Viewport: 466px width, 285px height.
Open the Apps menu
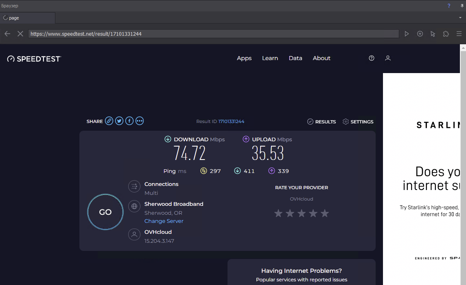coord(244,58)
